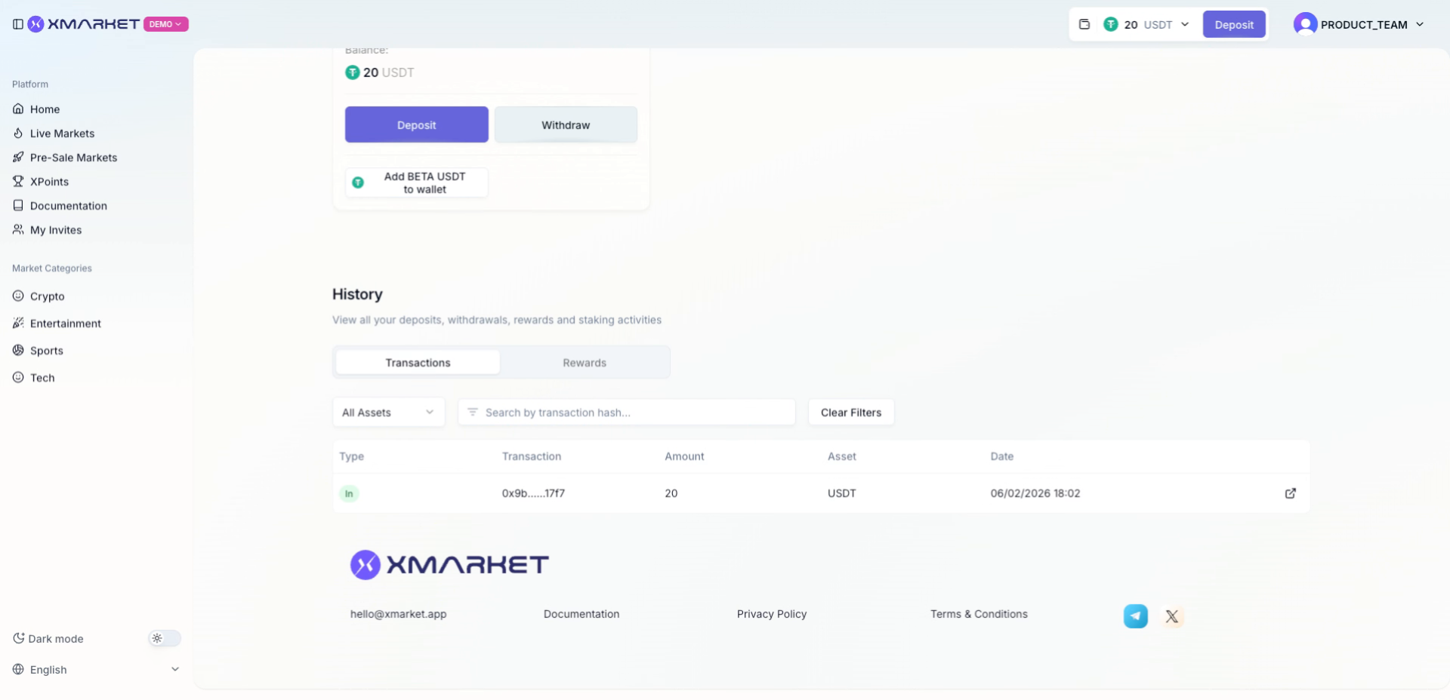This screenshot has width=1450, height=700.
Task: Click the wallet icon in the header
Action: pos(1084,24)
